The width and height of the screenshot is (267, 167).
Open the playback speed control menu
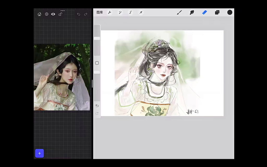click(46, 14)
